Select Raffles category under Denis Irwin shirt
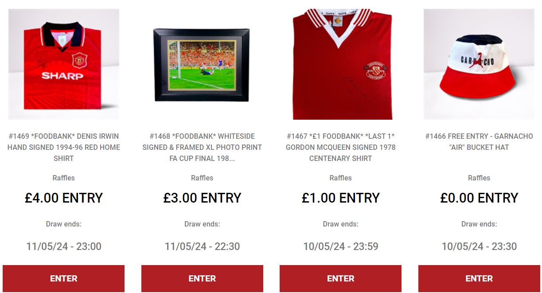This screenshot has width=542, height=293. coord(64,178)
